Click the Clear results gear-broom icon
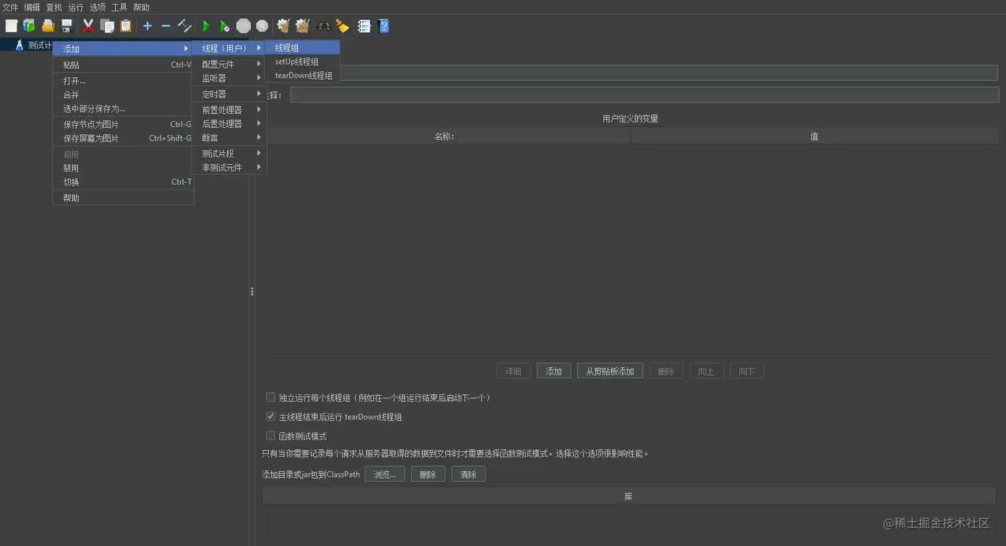Viewport: 1006px width, 546px height. coord(283,26)
